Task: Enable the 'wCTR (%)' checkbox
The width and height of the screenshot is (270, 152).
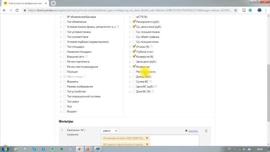Action: tap(134, 17)
